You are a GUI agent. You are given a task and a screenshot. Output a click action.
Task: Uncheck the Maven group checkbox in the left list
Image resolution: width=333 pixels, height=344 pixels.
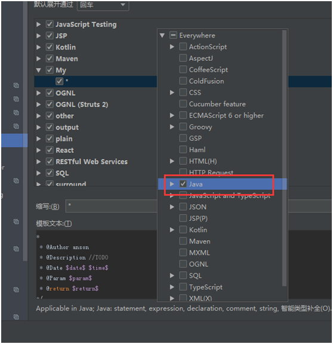[x=50, y=59]
